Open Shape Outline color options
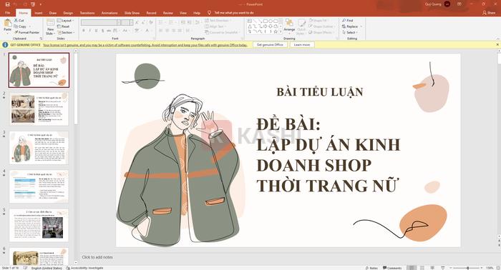 pyautogui.click(x=321, y=26)
